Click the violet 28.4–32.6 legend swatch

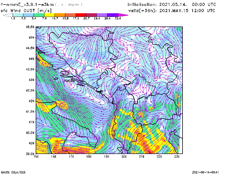pos(112,15)
